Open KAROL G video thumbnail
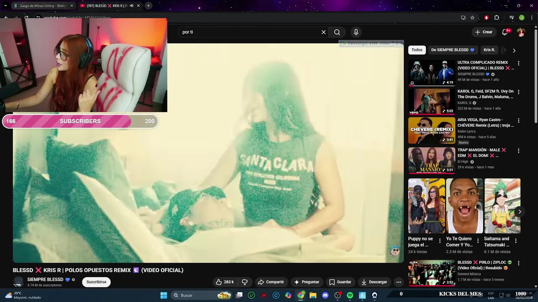The height and width of the screenshot is (302, 538). coord(432,101)
